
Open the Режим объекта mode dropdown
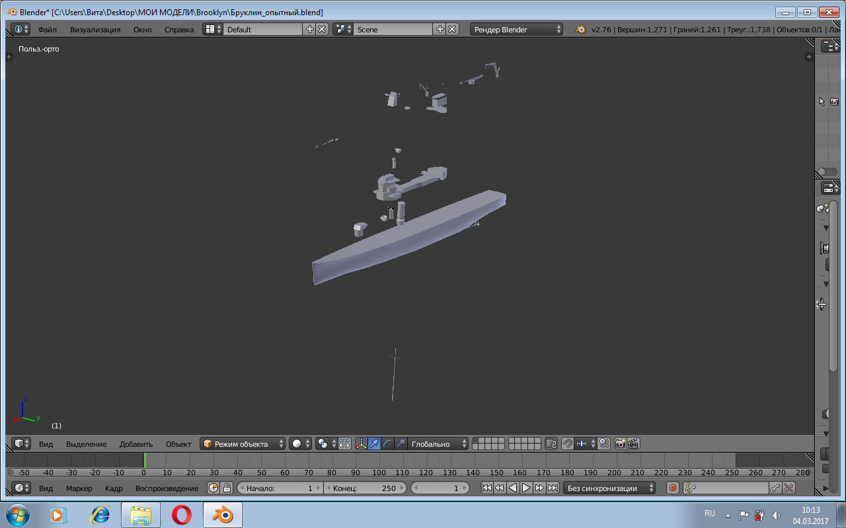[243, 444]
